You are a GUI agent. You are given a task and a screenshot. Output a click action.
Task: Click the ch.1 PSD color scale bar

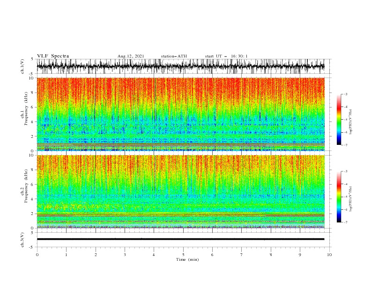339,120
